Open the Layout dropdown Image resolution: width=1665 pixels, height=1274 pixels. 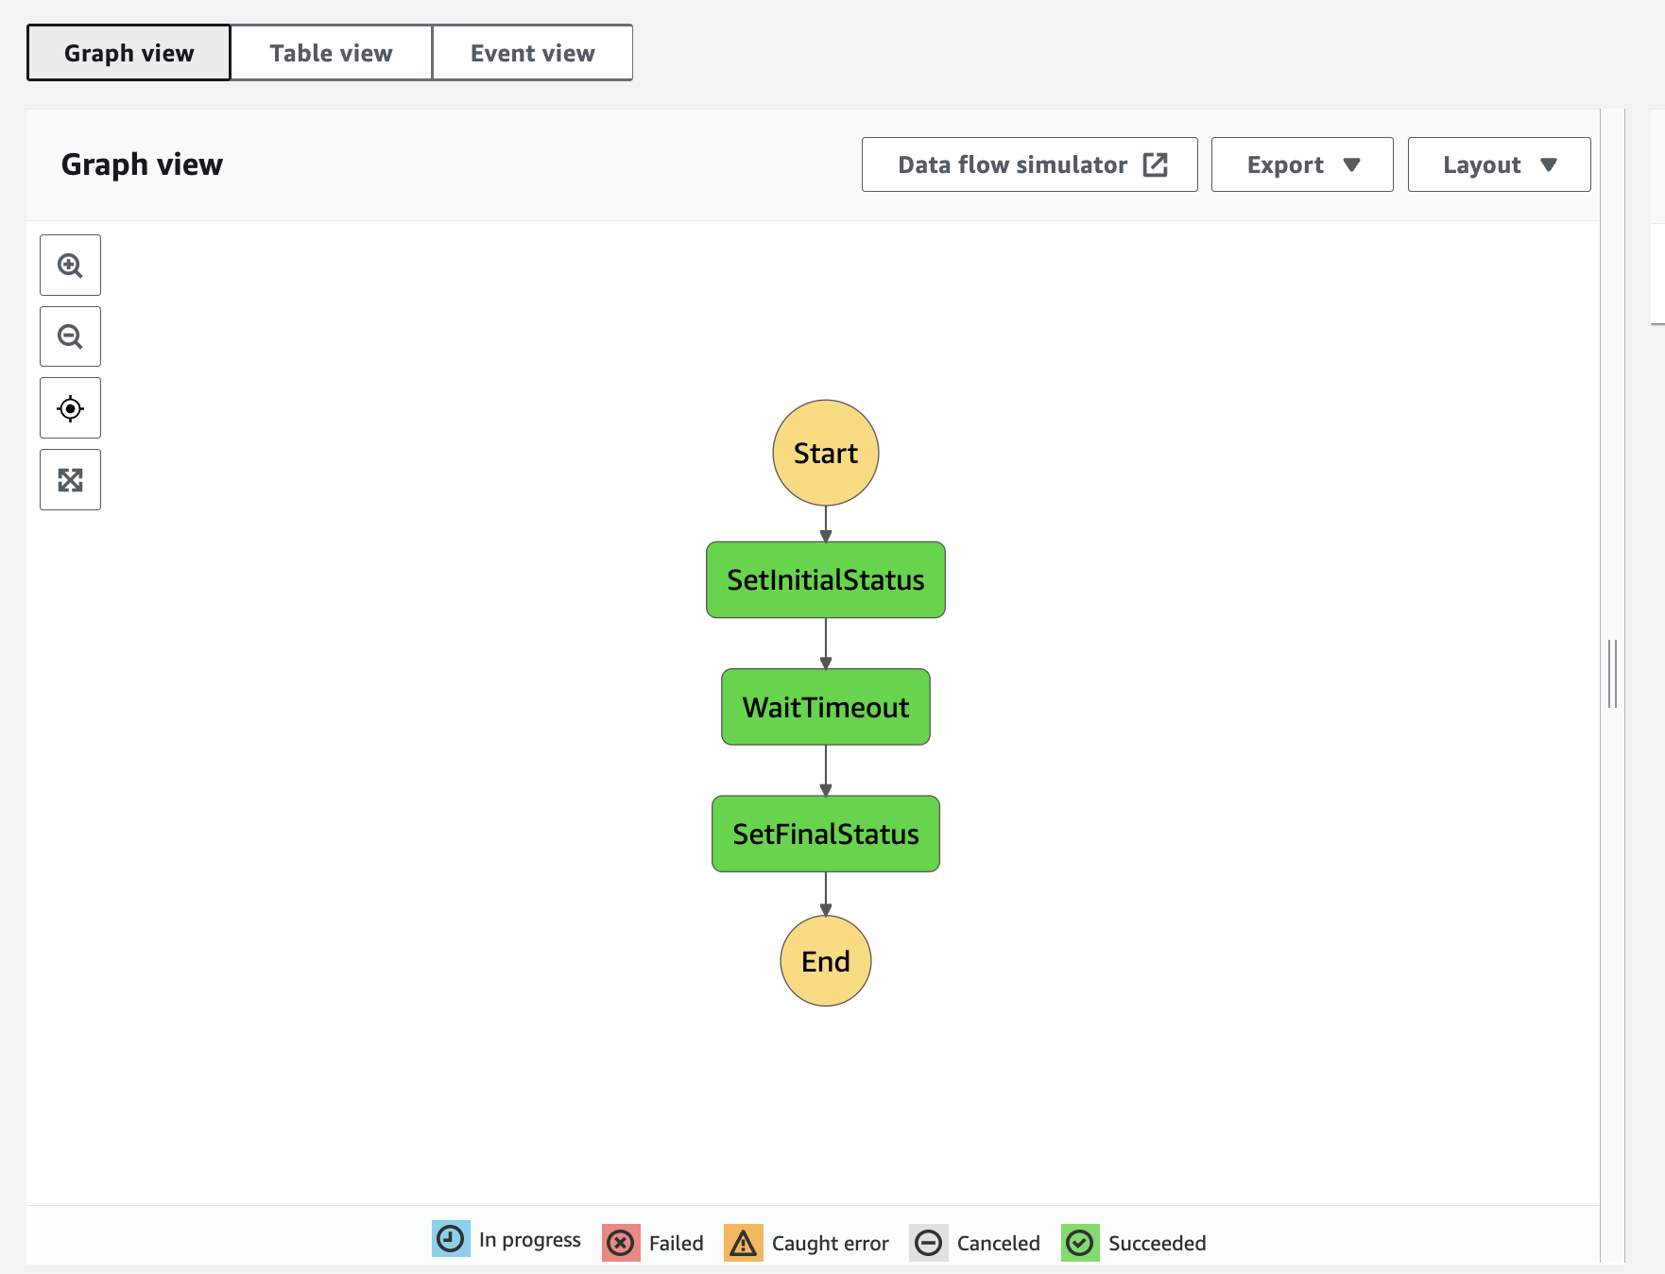[1498, 164]
